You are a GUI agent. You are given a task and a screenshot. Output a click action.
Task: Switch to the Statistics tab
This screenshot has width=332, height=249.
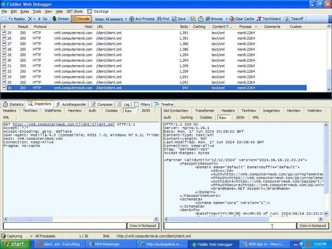(13, 104)
